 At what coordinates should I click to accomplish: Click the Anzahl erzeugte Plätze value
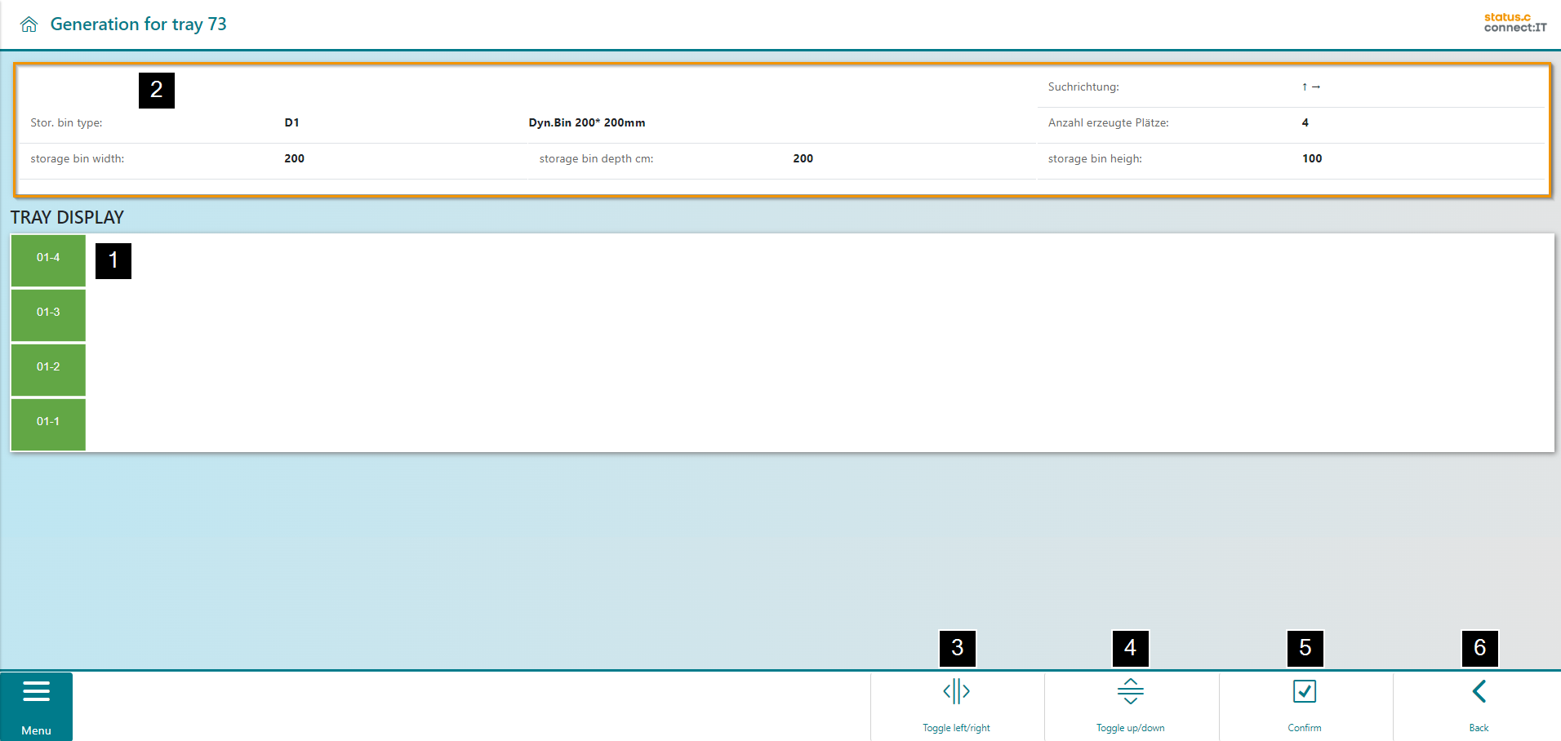click(x=1305, y=122)
